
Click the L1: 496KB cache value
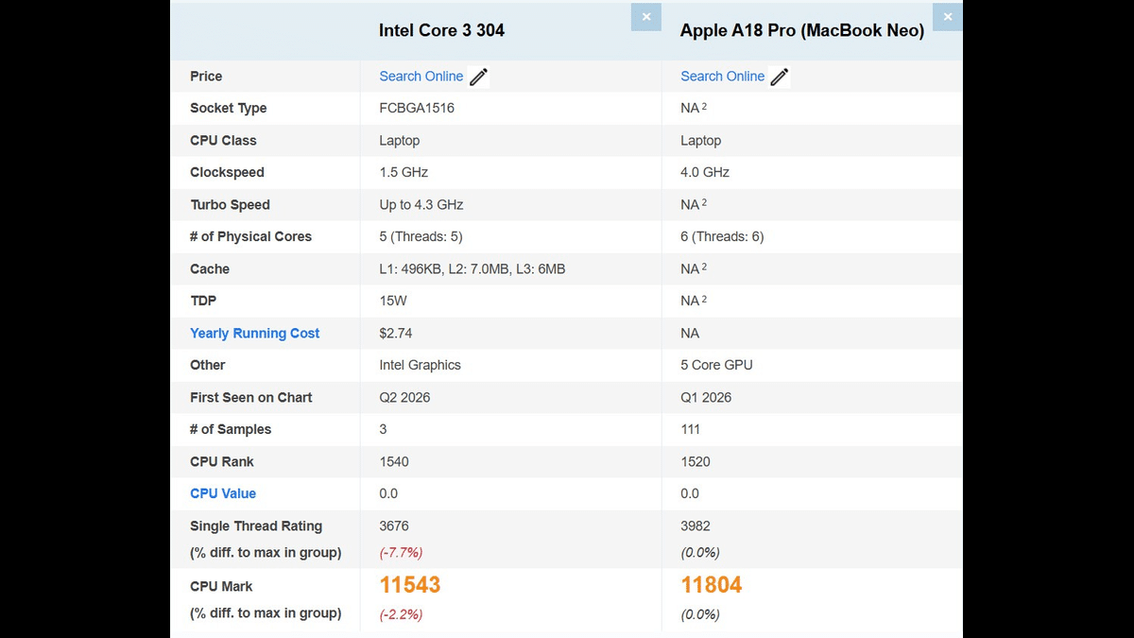pos(472,269)
